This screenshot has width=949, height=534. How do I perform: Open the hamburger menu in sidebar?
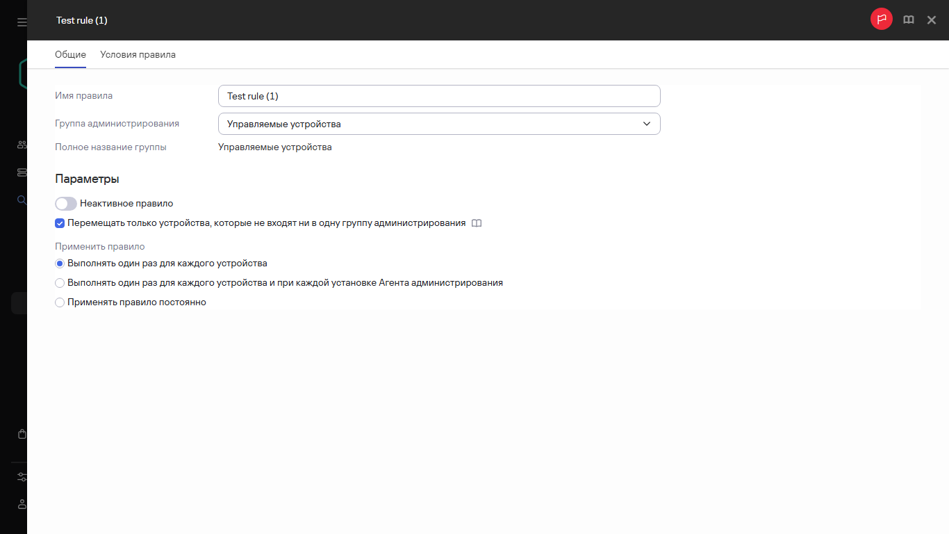22,22
